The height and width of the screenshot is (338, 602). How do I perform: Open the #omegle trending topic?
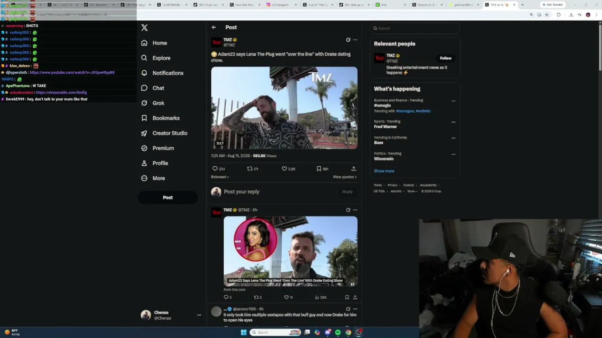(382, 106)
